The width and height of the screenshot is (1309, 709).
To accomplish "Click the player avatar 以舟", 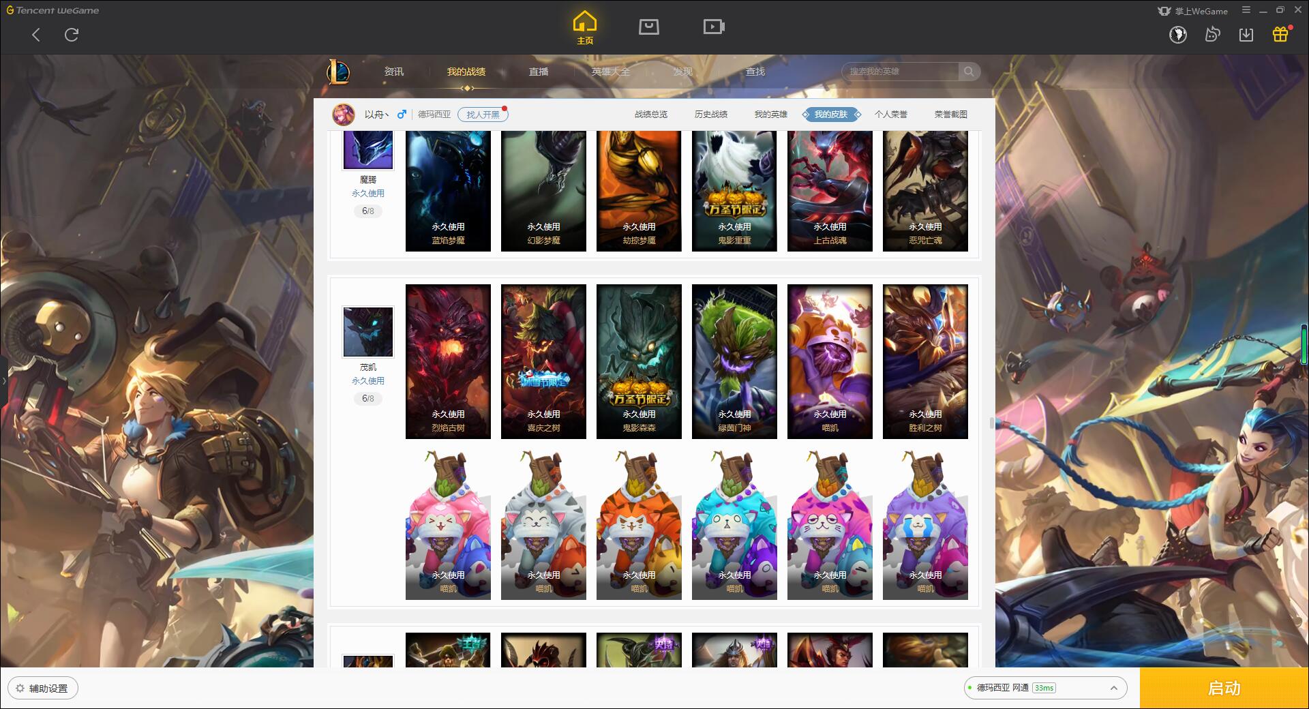I will click(344, 115).
